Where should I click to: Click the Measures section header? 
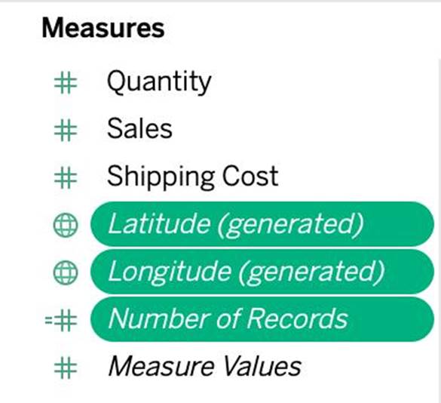click(x=103, y=28)
